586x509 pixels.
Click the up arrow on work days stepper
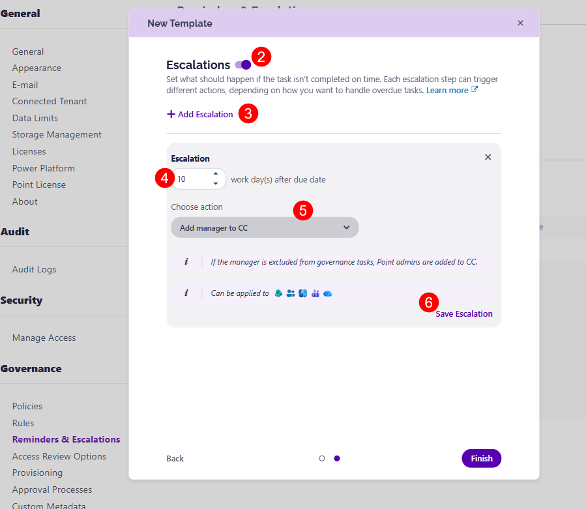click(x=216, y=175)
